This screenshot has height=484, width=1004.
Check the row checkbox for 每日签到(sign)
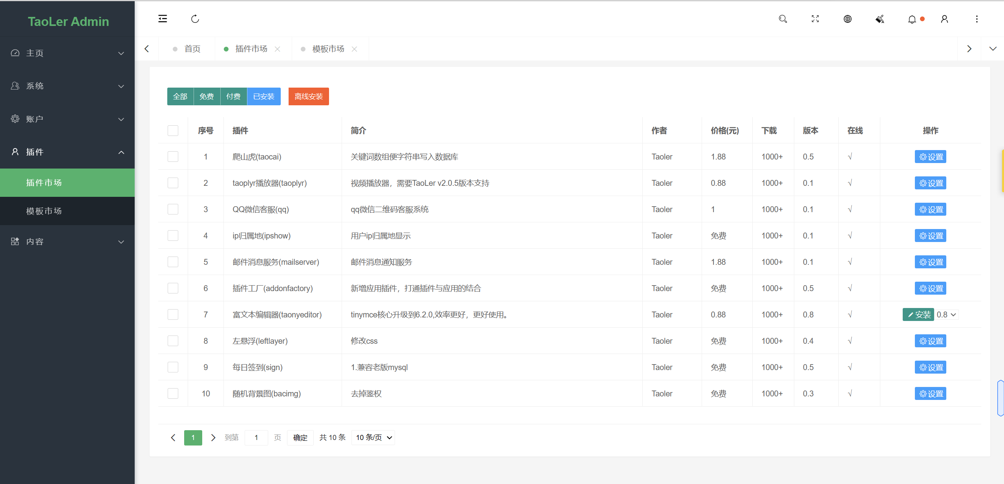pos(173,367)
